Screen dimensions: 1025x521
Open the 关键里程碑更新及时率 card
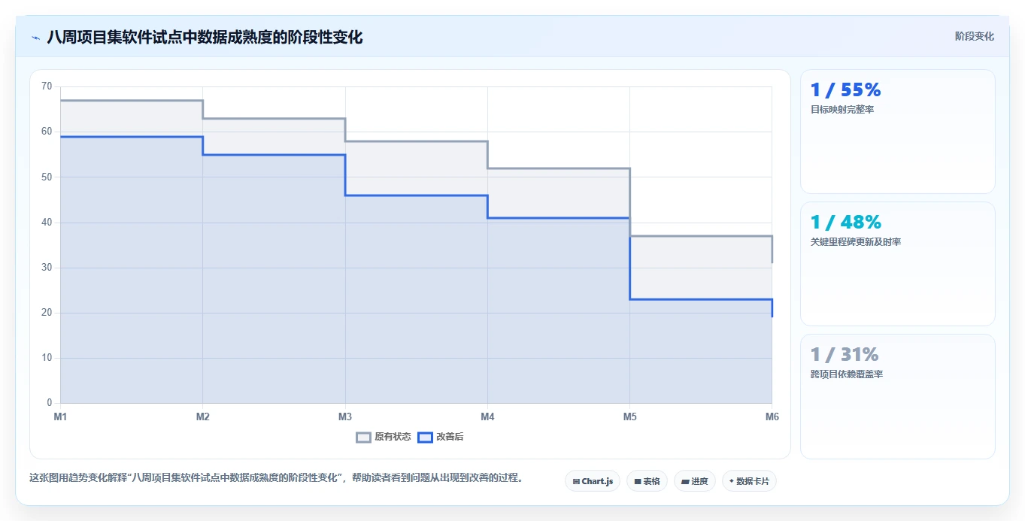tap(898, 264)
